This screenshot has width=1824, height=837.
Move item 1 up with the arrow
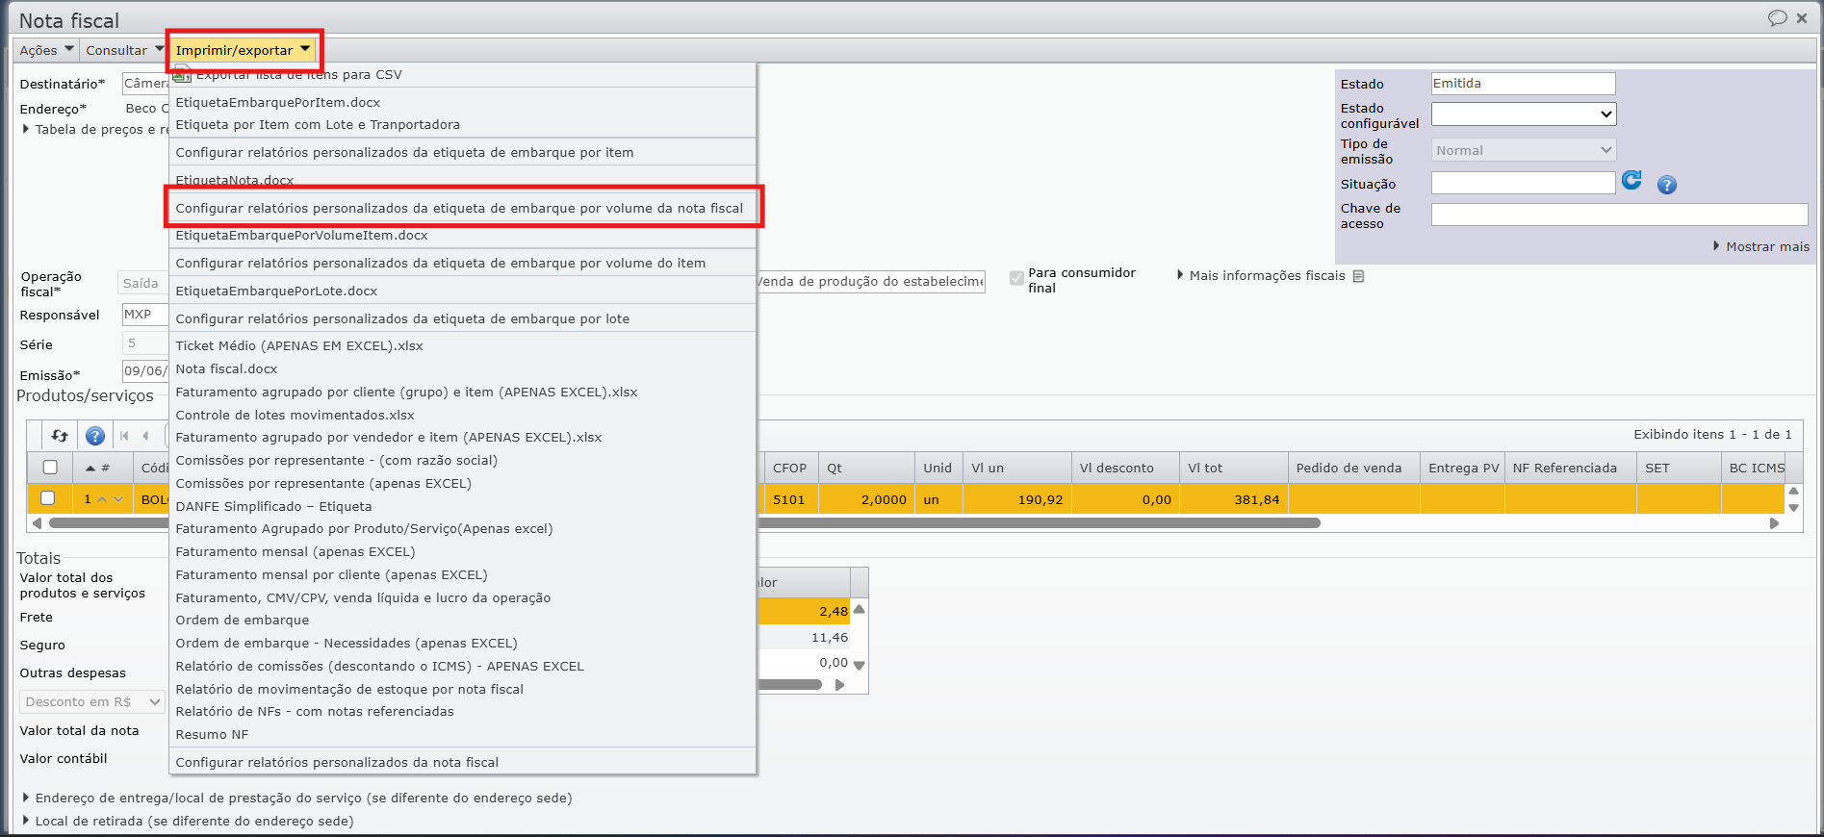[102, 498]
